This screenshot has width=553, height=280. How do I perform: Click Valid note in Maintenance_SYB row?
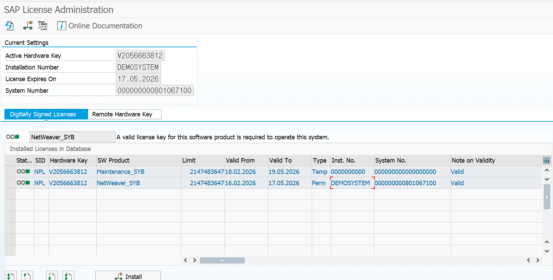pos(496,171)
